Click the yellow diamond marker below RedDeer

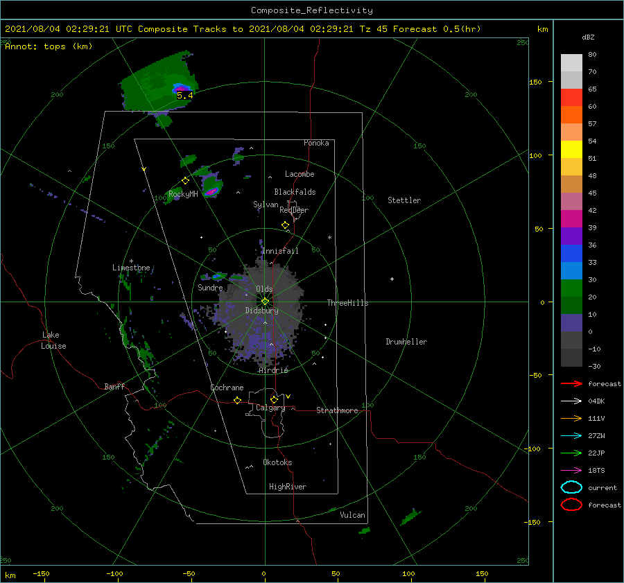coord(285,225)
